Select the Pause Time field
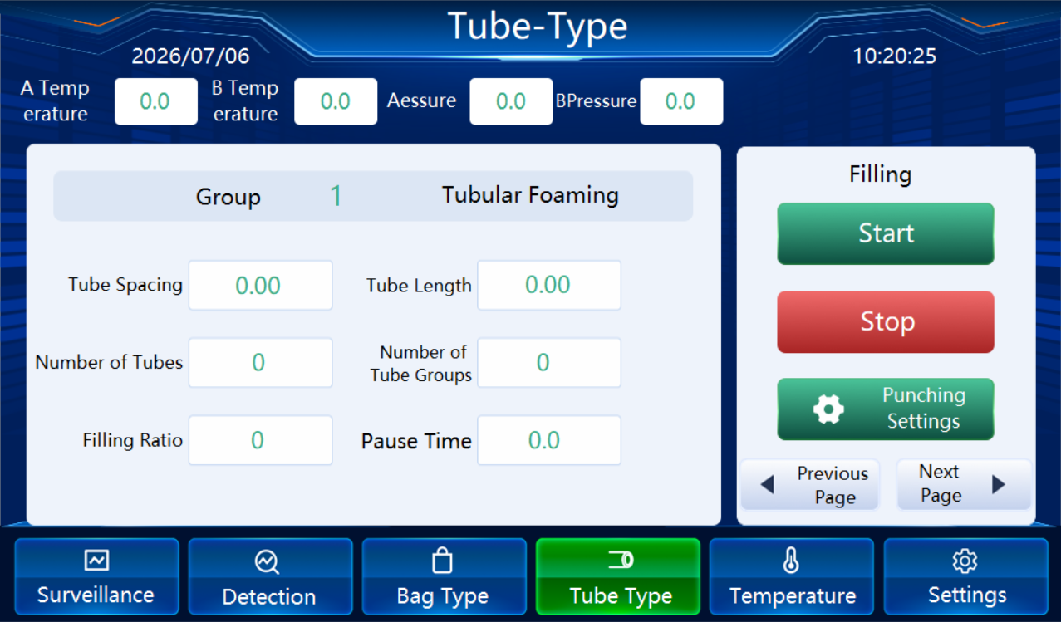1061x622 pixels. [x=549, y=440]
